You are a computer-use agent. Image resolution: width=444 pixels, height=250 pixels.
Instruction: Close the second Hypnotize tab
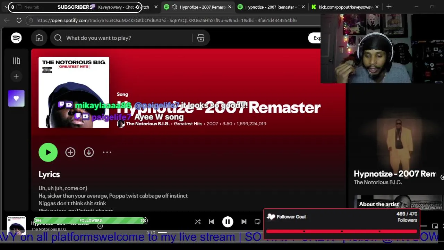pyautogui.click(x=304, y=7)
